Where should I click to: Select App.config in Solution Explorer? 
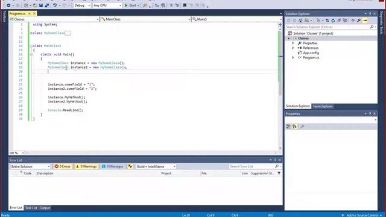[x=311, y=52]
